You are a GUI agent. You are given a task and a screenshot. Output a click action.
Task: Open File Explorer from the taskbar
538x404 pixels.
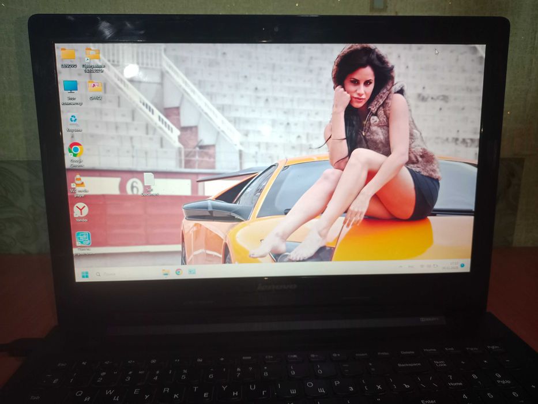coord(165,272)
